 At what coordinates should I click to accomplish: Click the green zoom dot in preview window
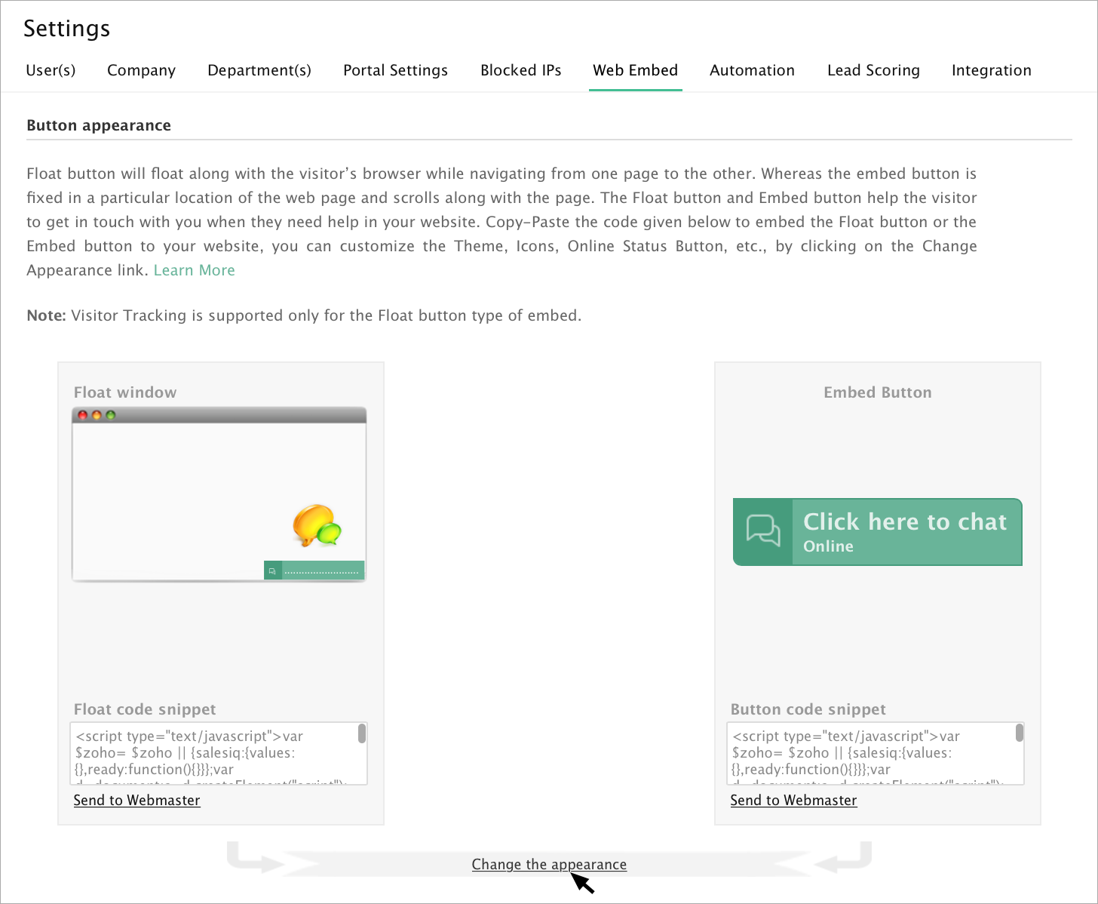[111, 415]
